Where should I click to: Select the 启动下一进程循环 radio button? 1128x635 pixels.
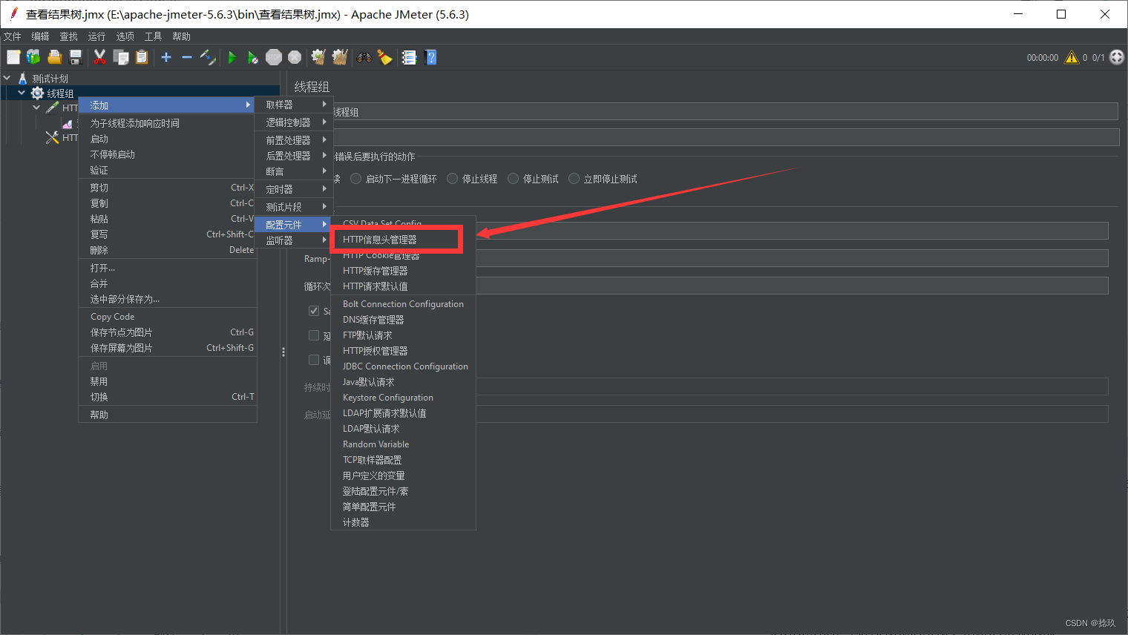355,179
